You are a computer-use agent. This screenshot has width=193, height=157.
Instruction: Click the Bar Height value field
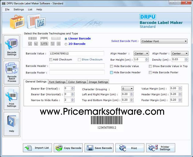139,59
